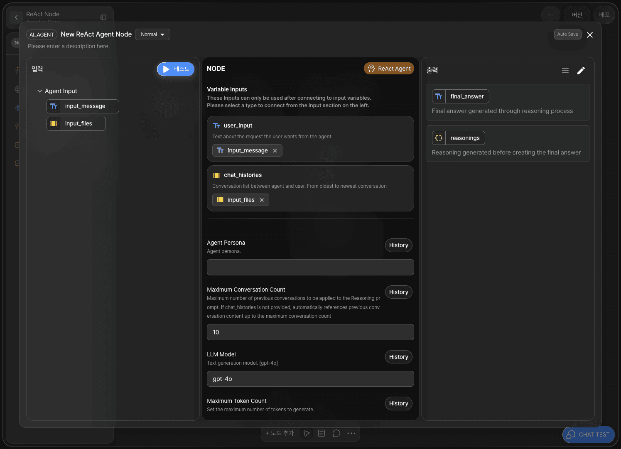Run the node with the 테스트 button

[176, 69]
